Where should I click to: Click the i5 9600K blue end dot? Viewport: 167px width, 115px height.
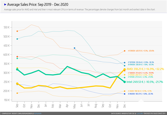[x=125, y=94]
